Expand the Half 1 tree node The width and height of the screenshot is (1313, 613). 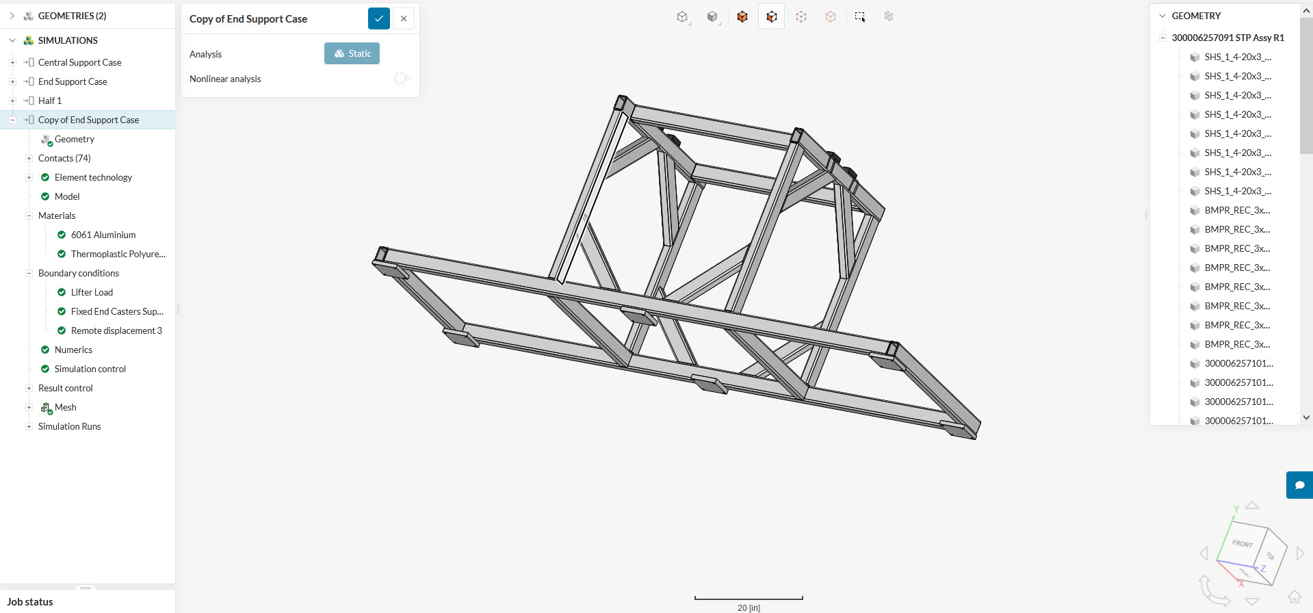tap(12, 101)
